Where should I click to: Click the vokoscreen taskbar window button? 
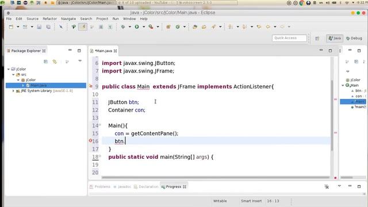[x=208, y=2]
